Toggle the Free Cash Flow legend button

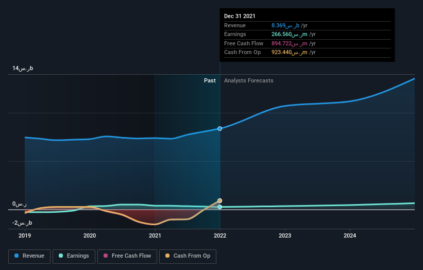[x=127, y=256]
